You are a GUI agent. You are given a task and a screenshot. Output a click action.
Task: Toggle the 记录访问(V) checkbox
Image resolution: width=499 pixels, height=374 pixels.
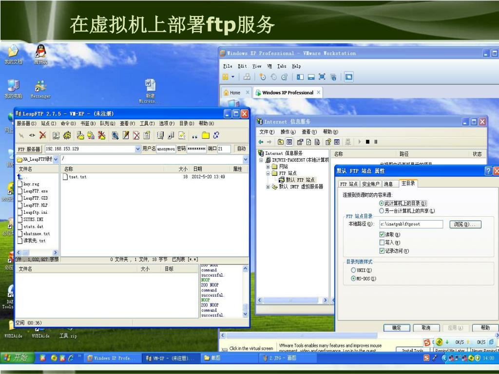[382, 251]
